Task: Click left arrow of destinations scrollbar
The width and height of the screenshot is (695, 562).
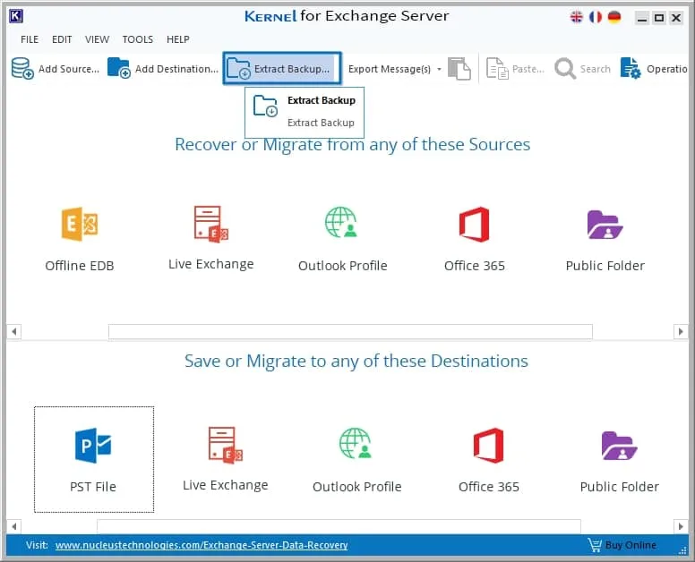Action: pos(14,526)
